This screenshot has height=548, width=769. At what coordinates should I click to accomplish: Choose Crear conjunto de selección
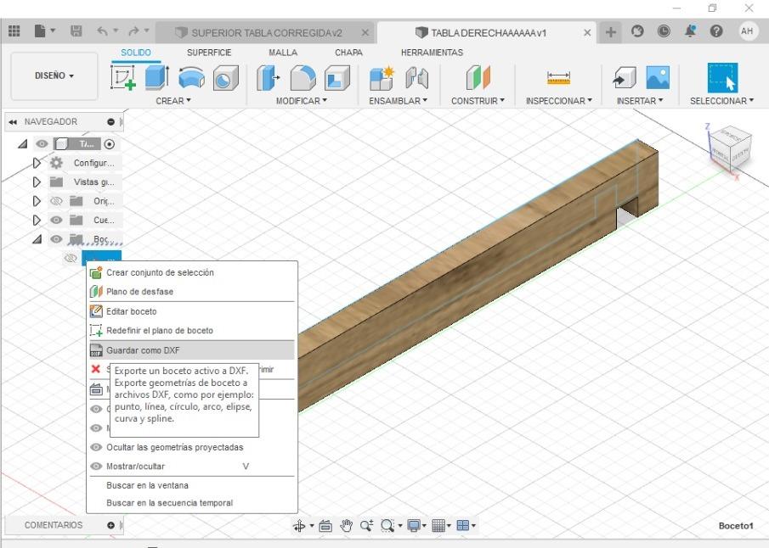(192, 272)
